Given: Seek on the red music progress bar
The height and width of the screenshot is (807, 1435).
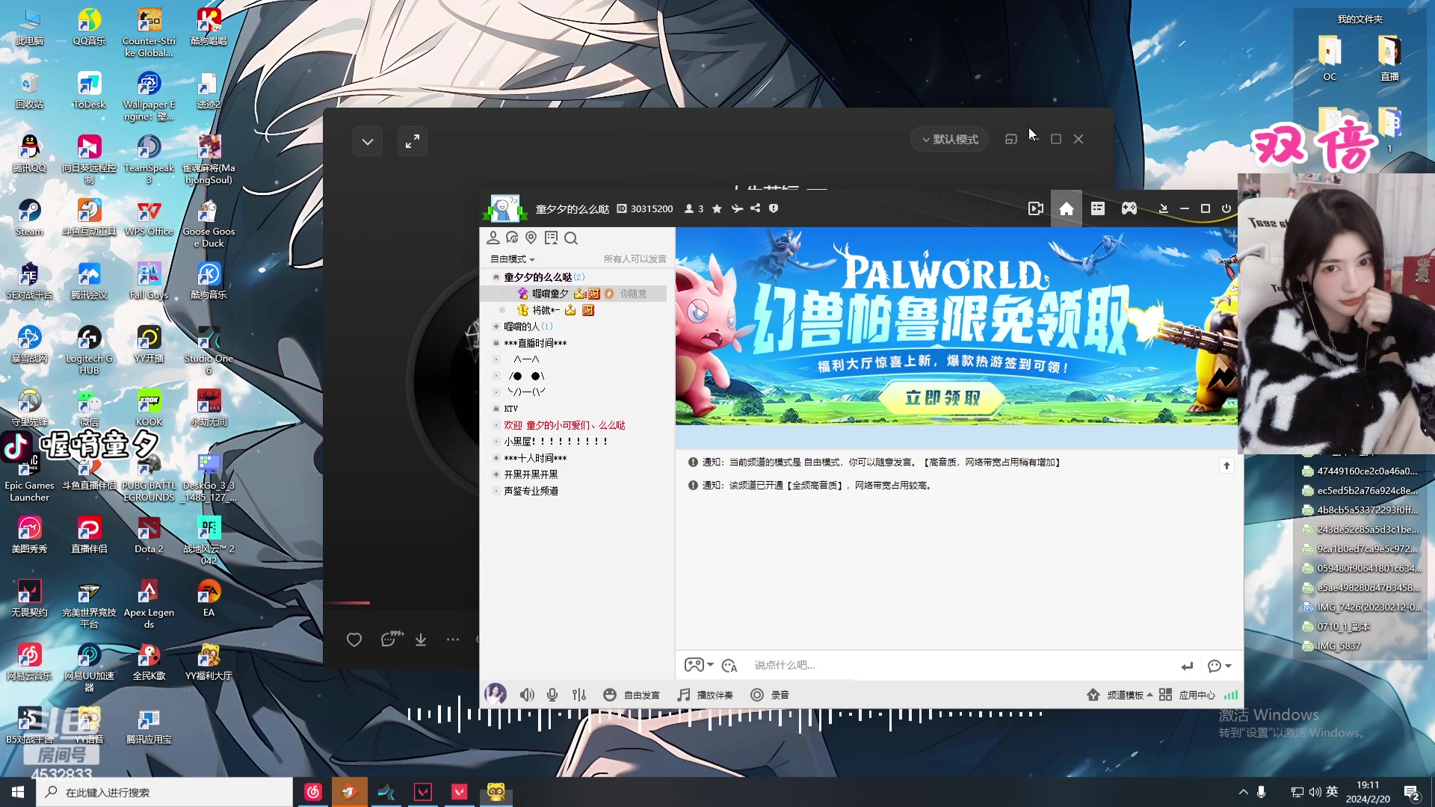Looking at the screenshot, I should pos(347,602).
